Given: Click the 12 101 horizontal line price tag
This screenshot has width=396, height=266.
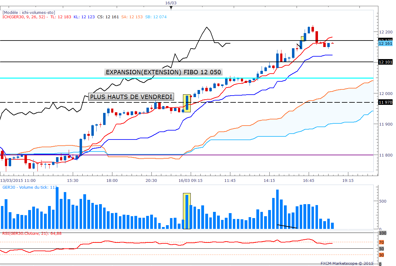Looking at the screenshot, I should coord(386,62).
